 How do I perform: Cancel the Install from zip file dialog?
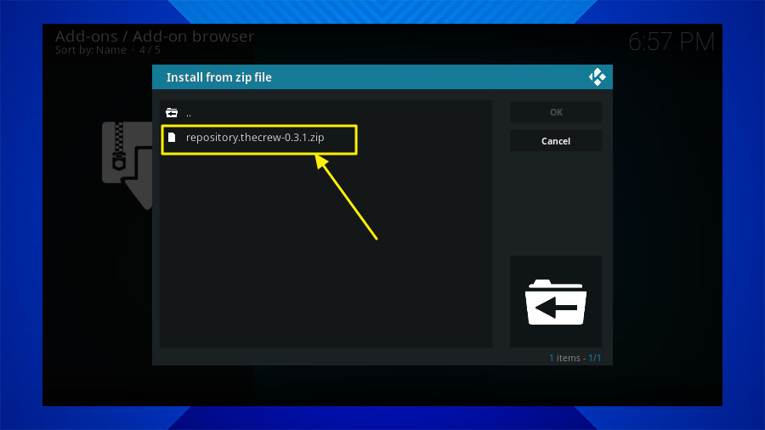point(556,141)
